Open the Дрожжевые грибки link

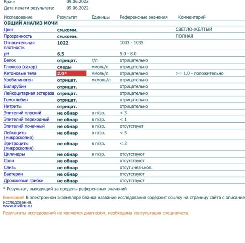pos(23,181)
